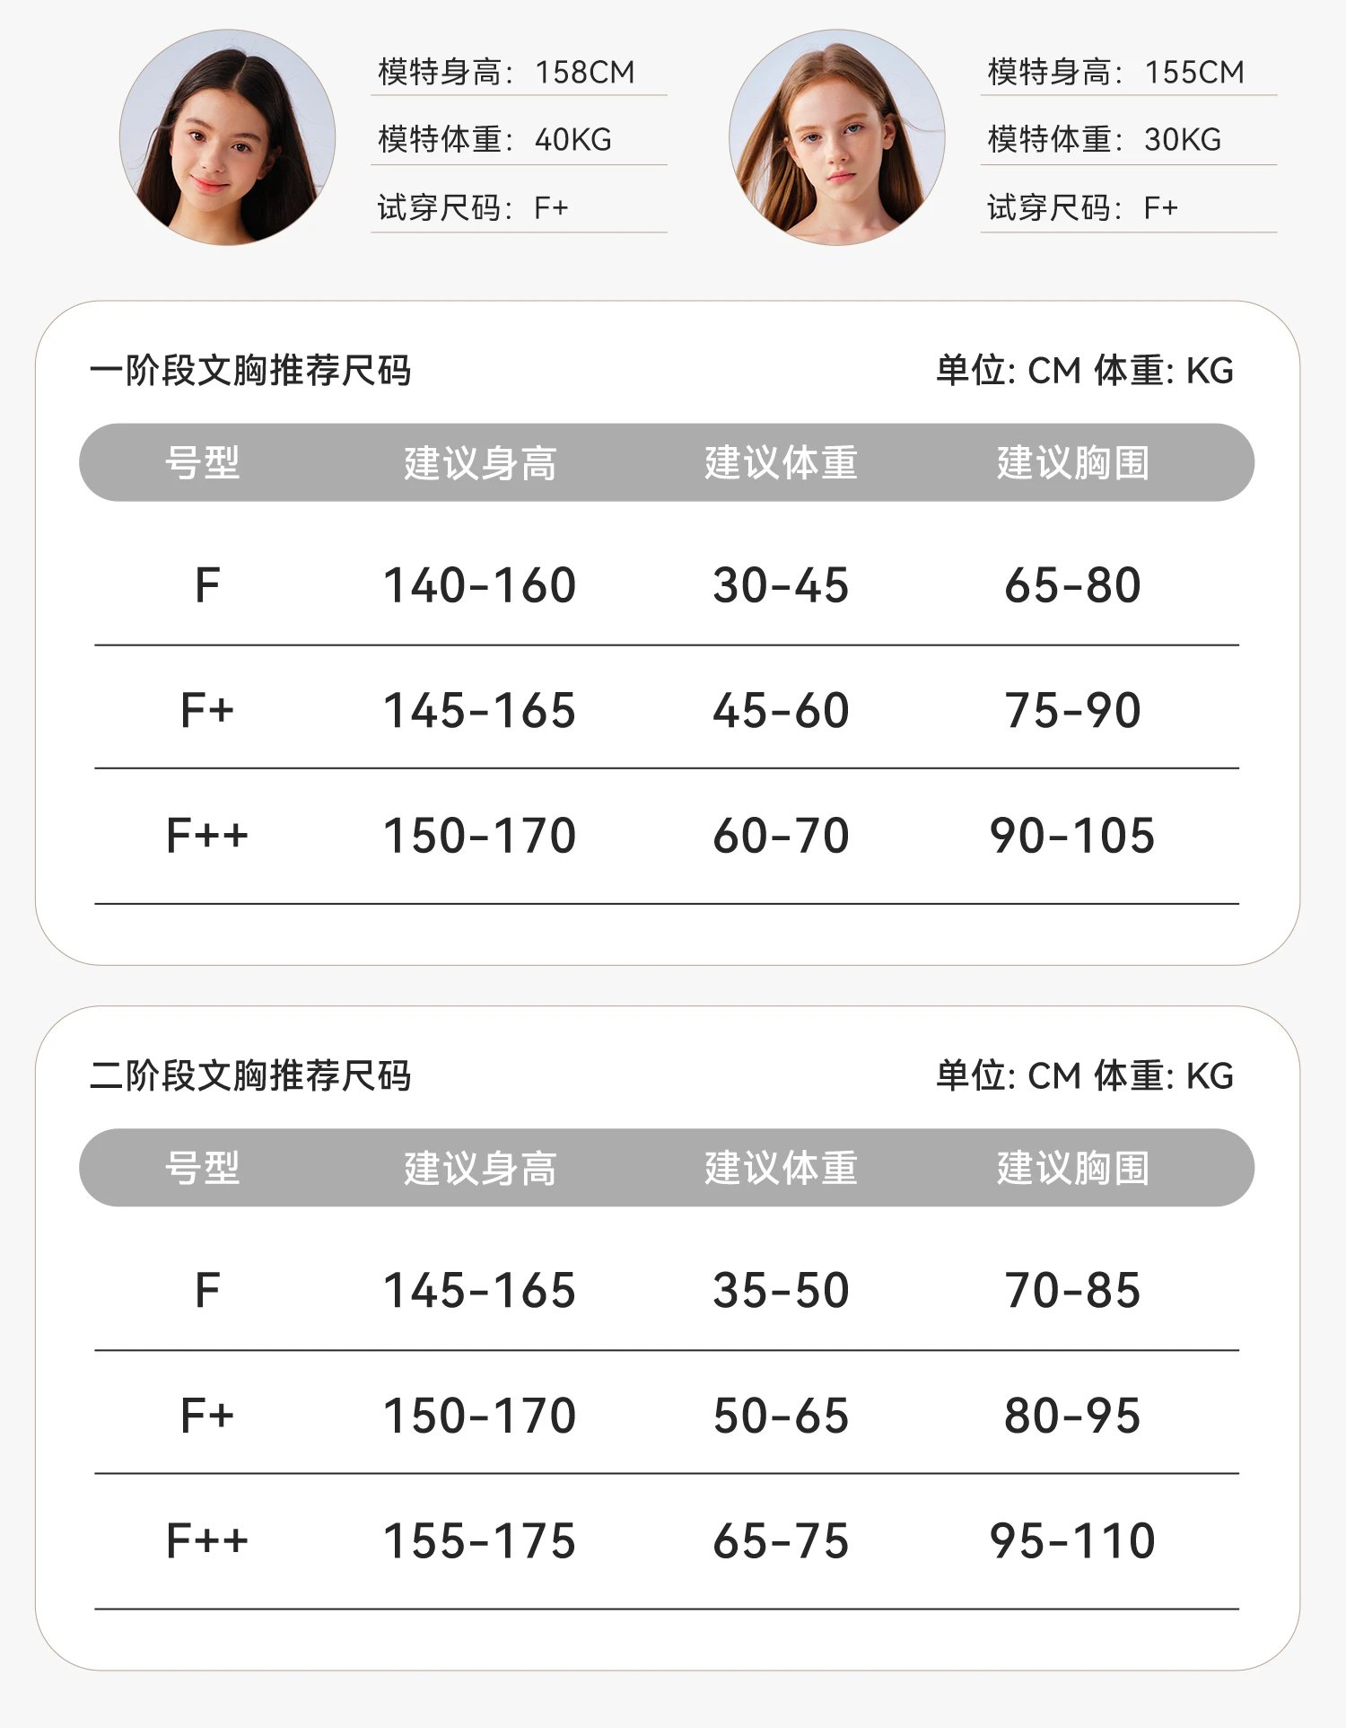Select the 95-110 bust cell
The width and height of the screenshot is (1346, 1728).
pyautogui.click(x=1073, y=1541)
